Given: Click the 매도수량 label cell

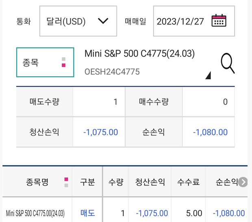Looking at the screenshot, I should coord(45,102).
